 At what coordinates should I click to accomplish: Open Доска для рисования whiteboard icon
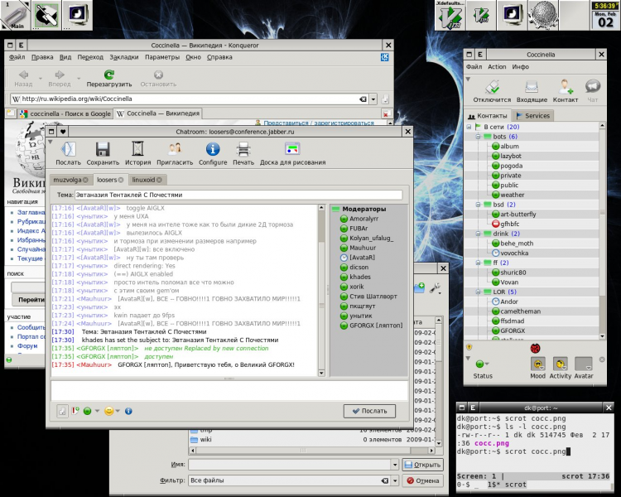click(x=291, y=150)
